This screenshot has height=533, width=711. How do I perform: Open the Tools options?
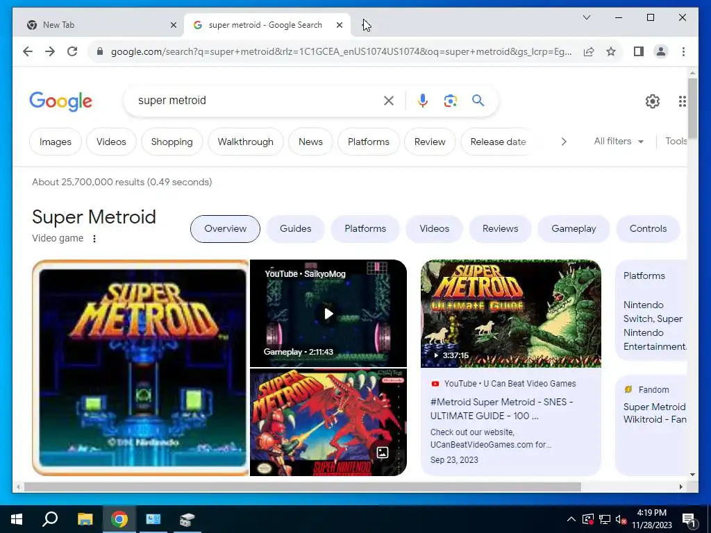[x=676, y=141]
